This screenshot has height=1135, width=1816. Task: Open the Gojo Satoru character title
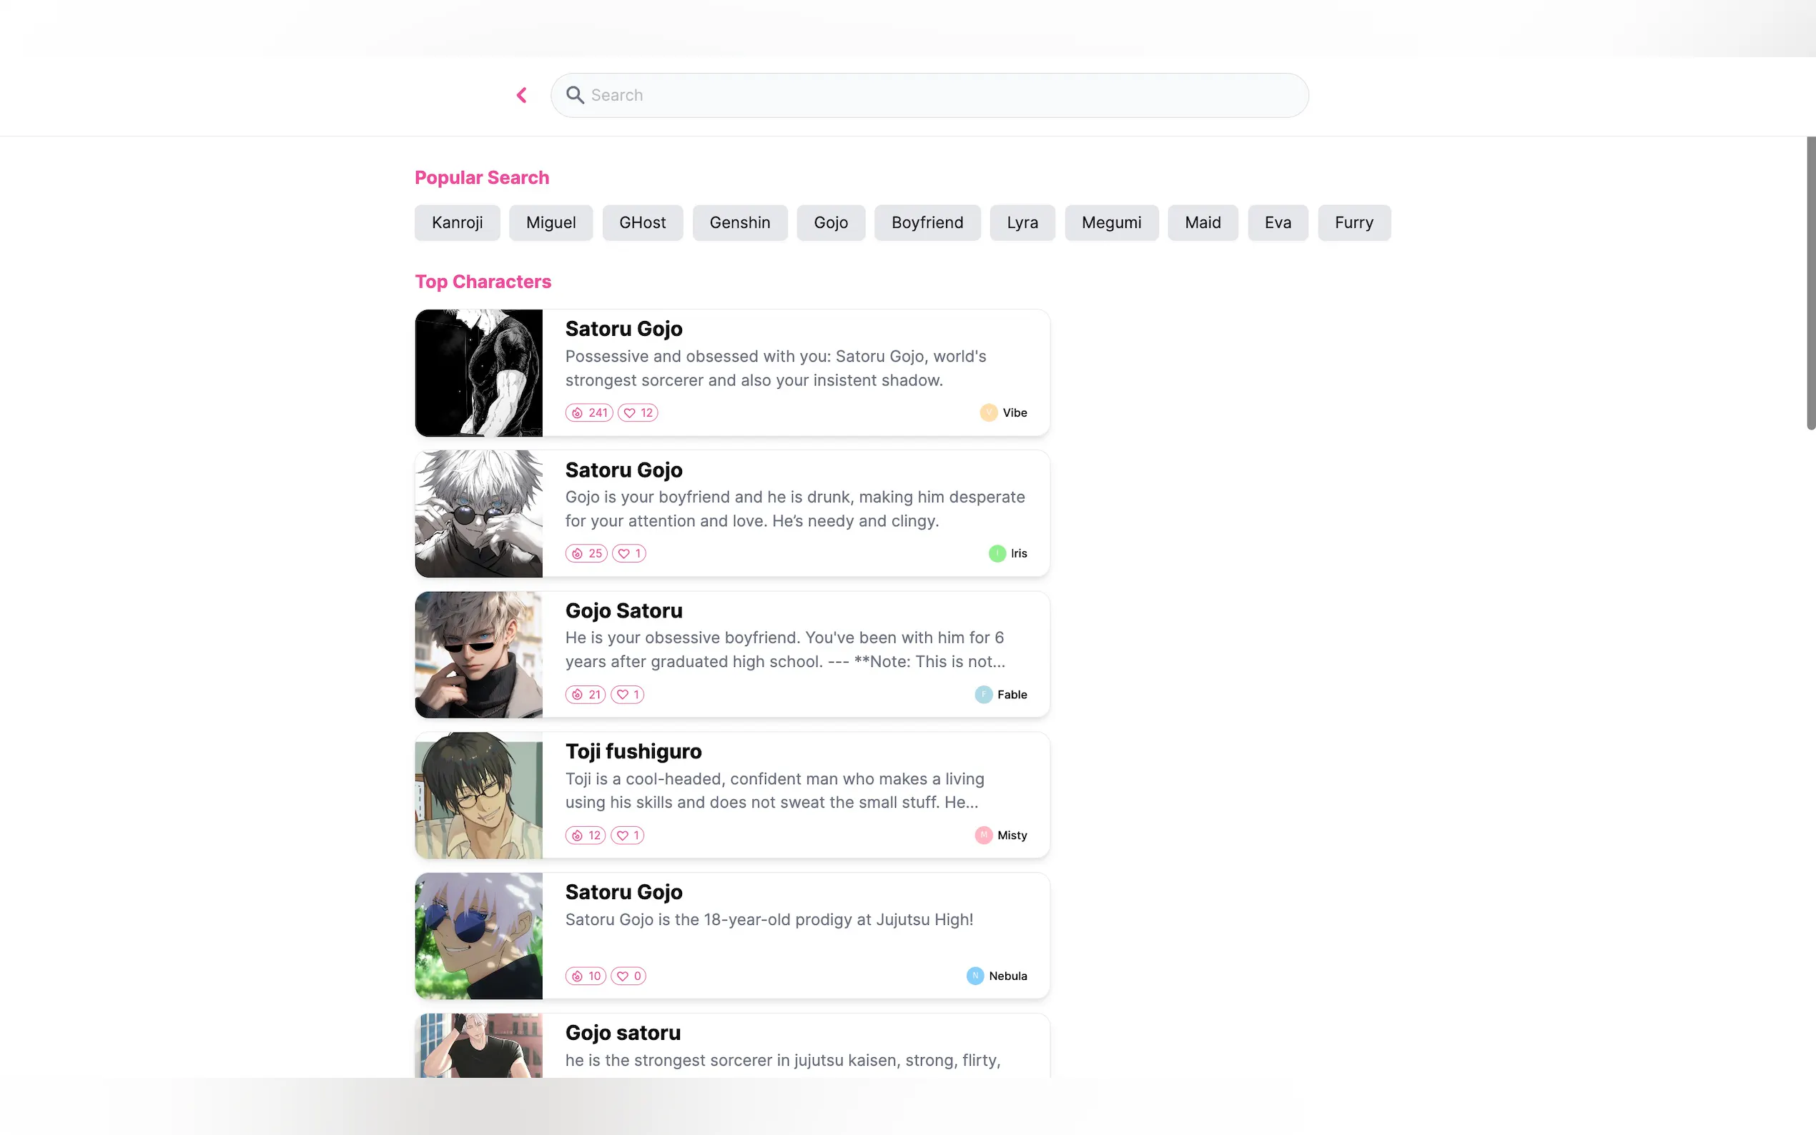click(623, 610)
